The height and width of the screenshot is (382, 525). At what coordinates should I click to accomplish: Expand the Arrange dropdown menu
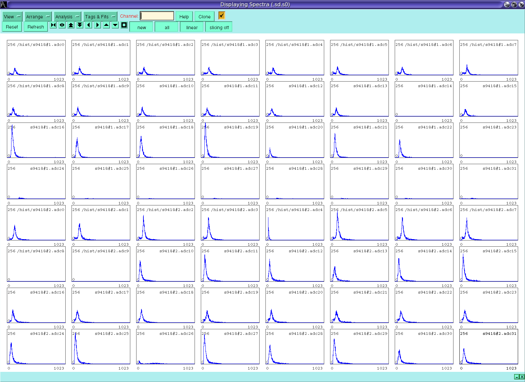click(x=38, y=17)
